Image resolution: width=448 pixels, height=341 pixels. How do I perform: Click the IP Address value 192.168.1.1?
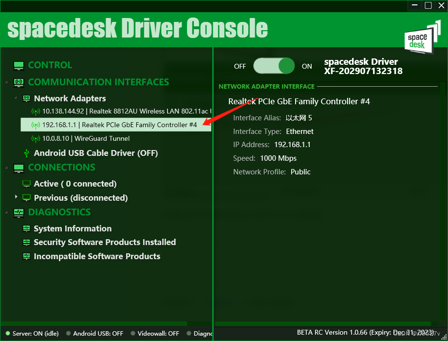[x=292, y=145]
